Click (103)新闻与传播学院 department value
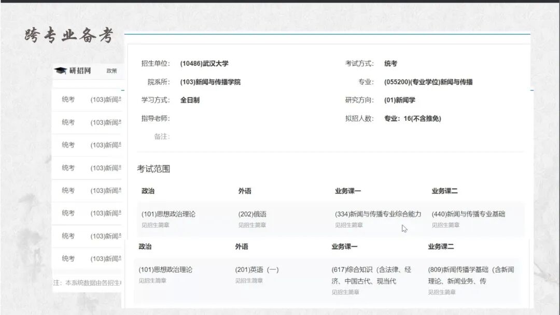 coord(211,82)
